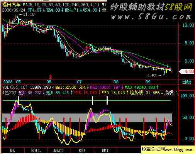Open the 股票公式网 www.88gg.com link
This screenshot has height=154, width=195.
pos(167,149)
